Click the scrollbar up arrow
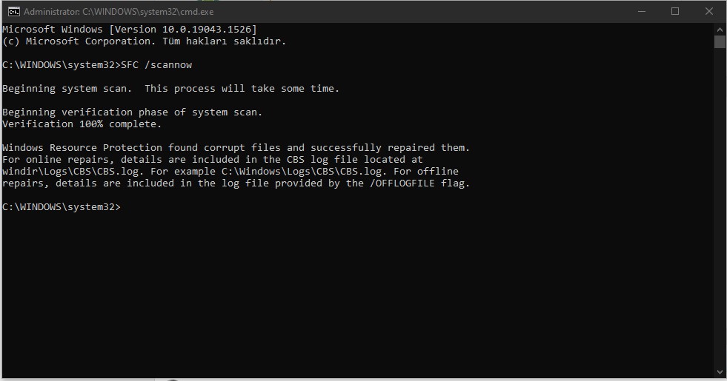727x381 pixels. [720, 28]
